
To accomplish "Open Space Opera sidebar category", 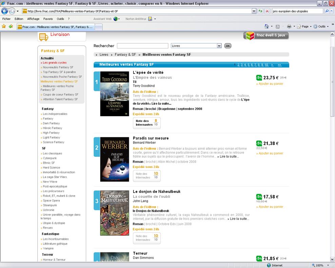I will [x=51, y=201].
